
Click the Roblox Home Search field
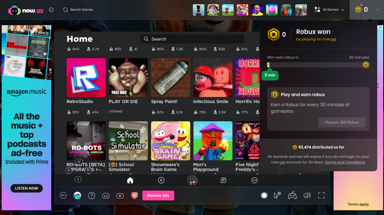click(x=192, y=39)
